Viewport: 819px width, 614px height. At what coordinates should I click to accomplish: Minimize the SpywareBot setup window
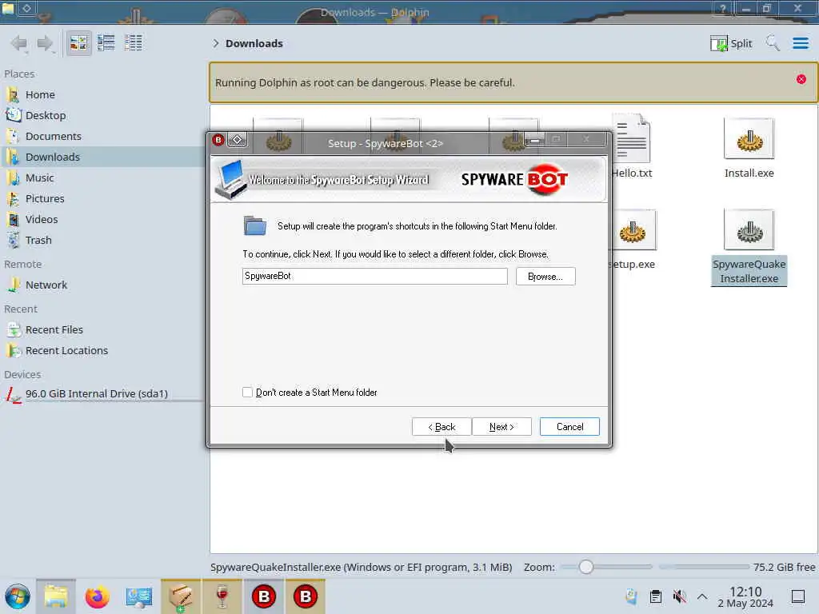point(535,140)
